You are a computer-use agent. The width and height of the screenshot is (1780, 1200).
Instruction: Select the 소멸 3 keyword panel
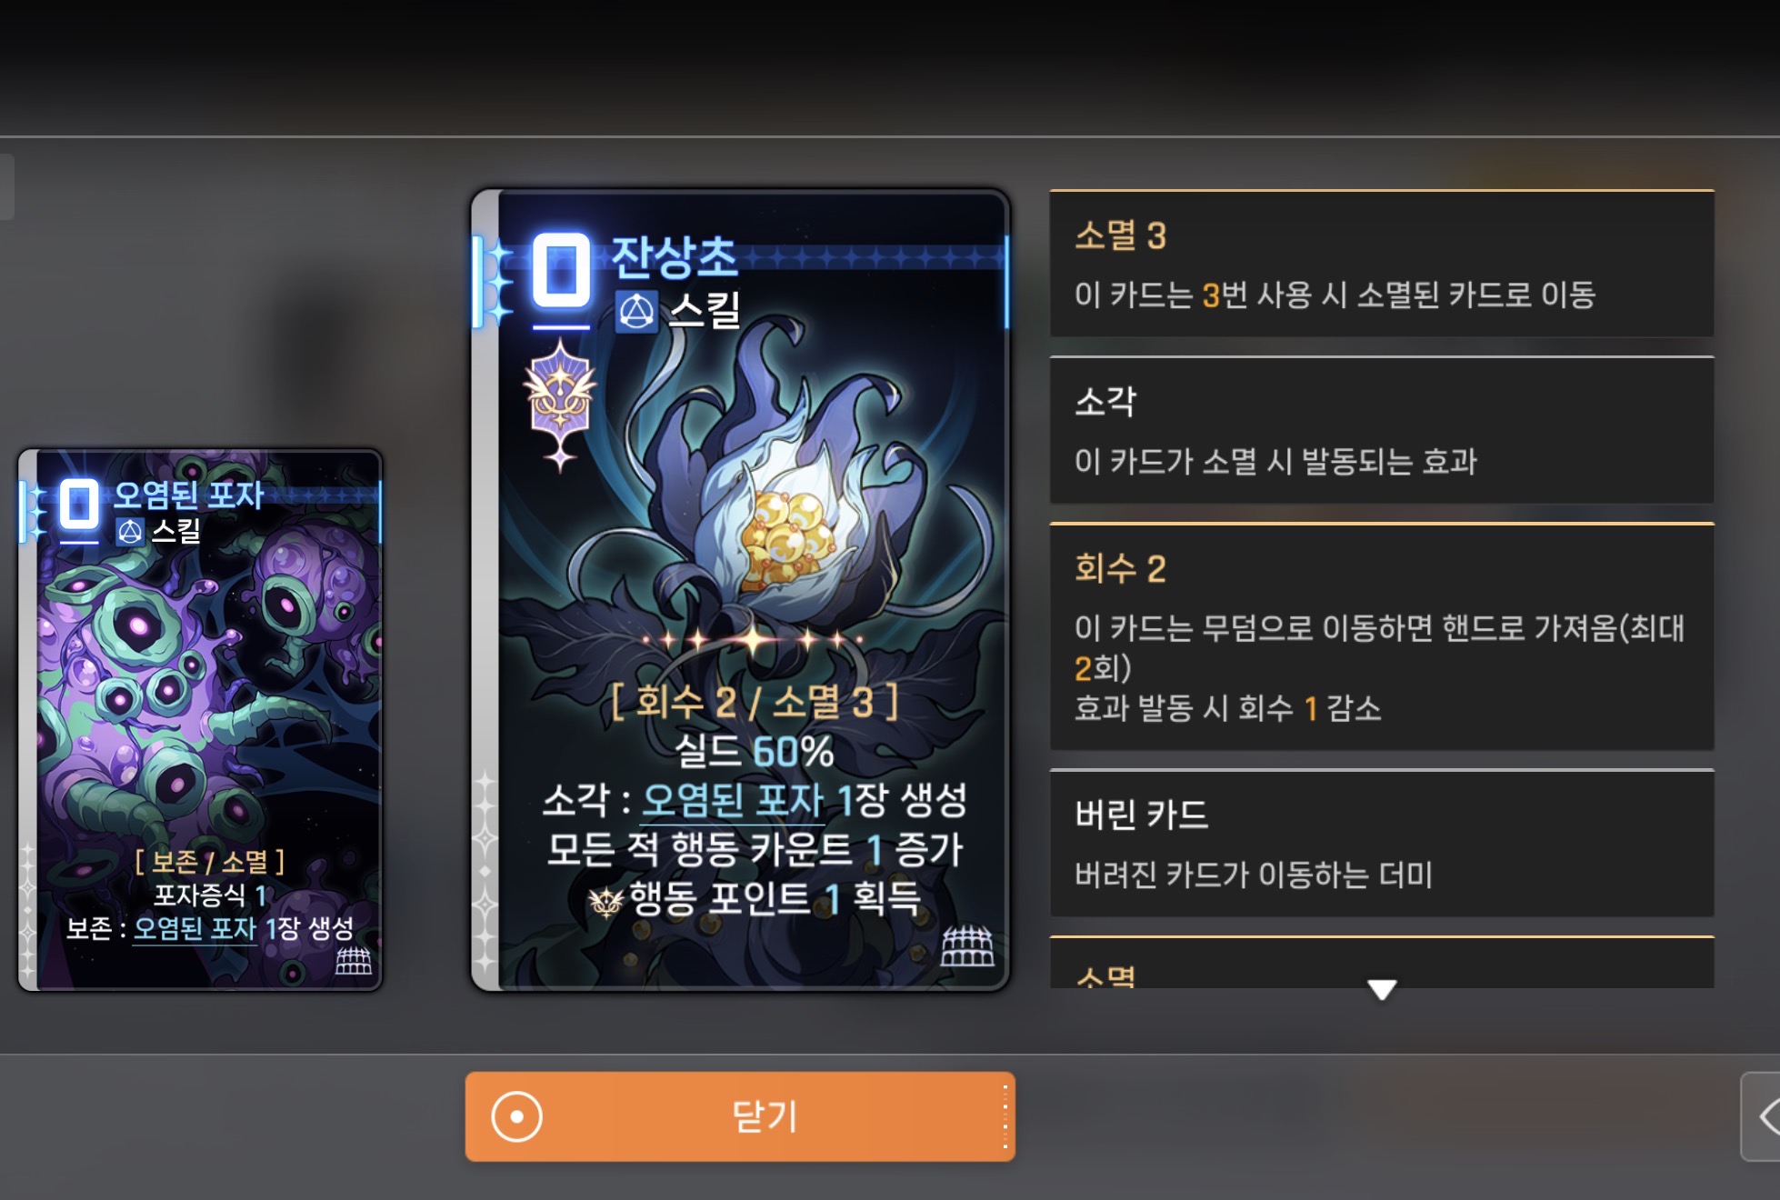click(1382, 264)
